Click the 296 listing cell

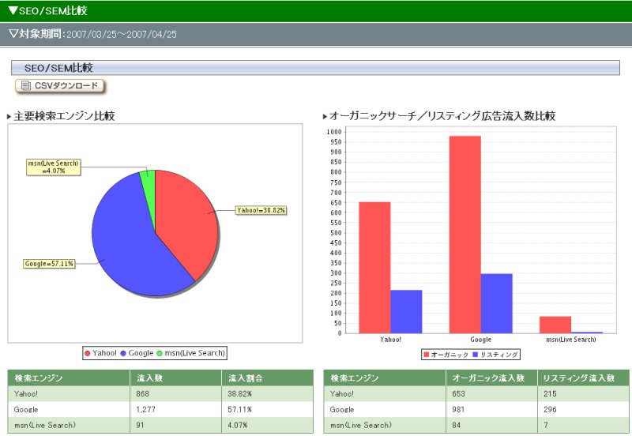click(x=583, y=409)
